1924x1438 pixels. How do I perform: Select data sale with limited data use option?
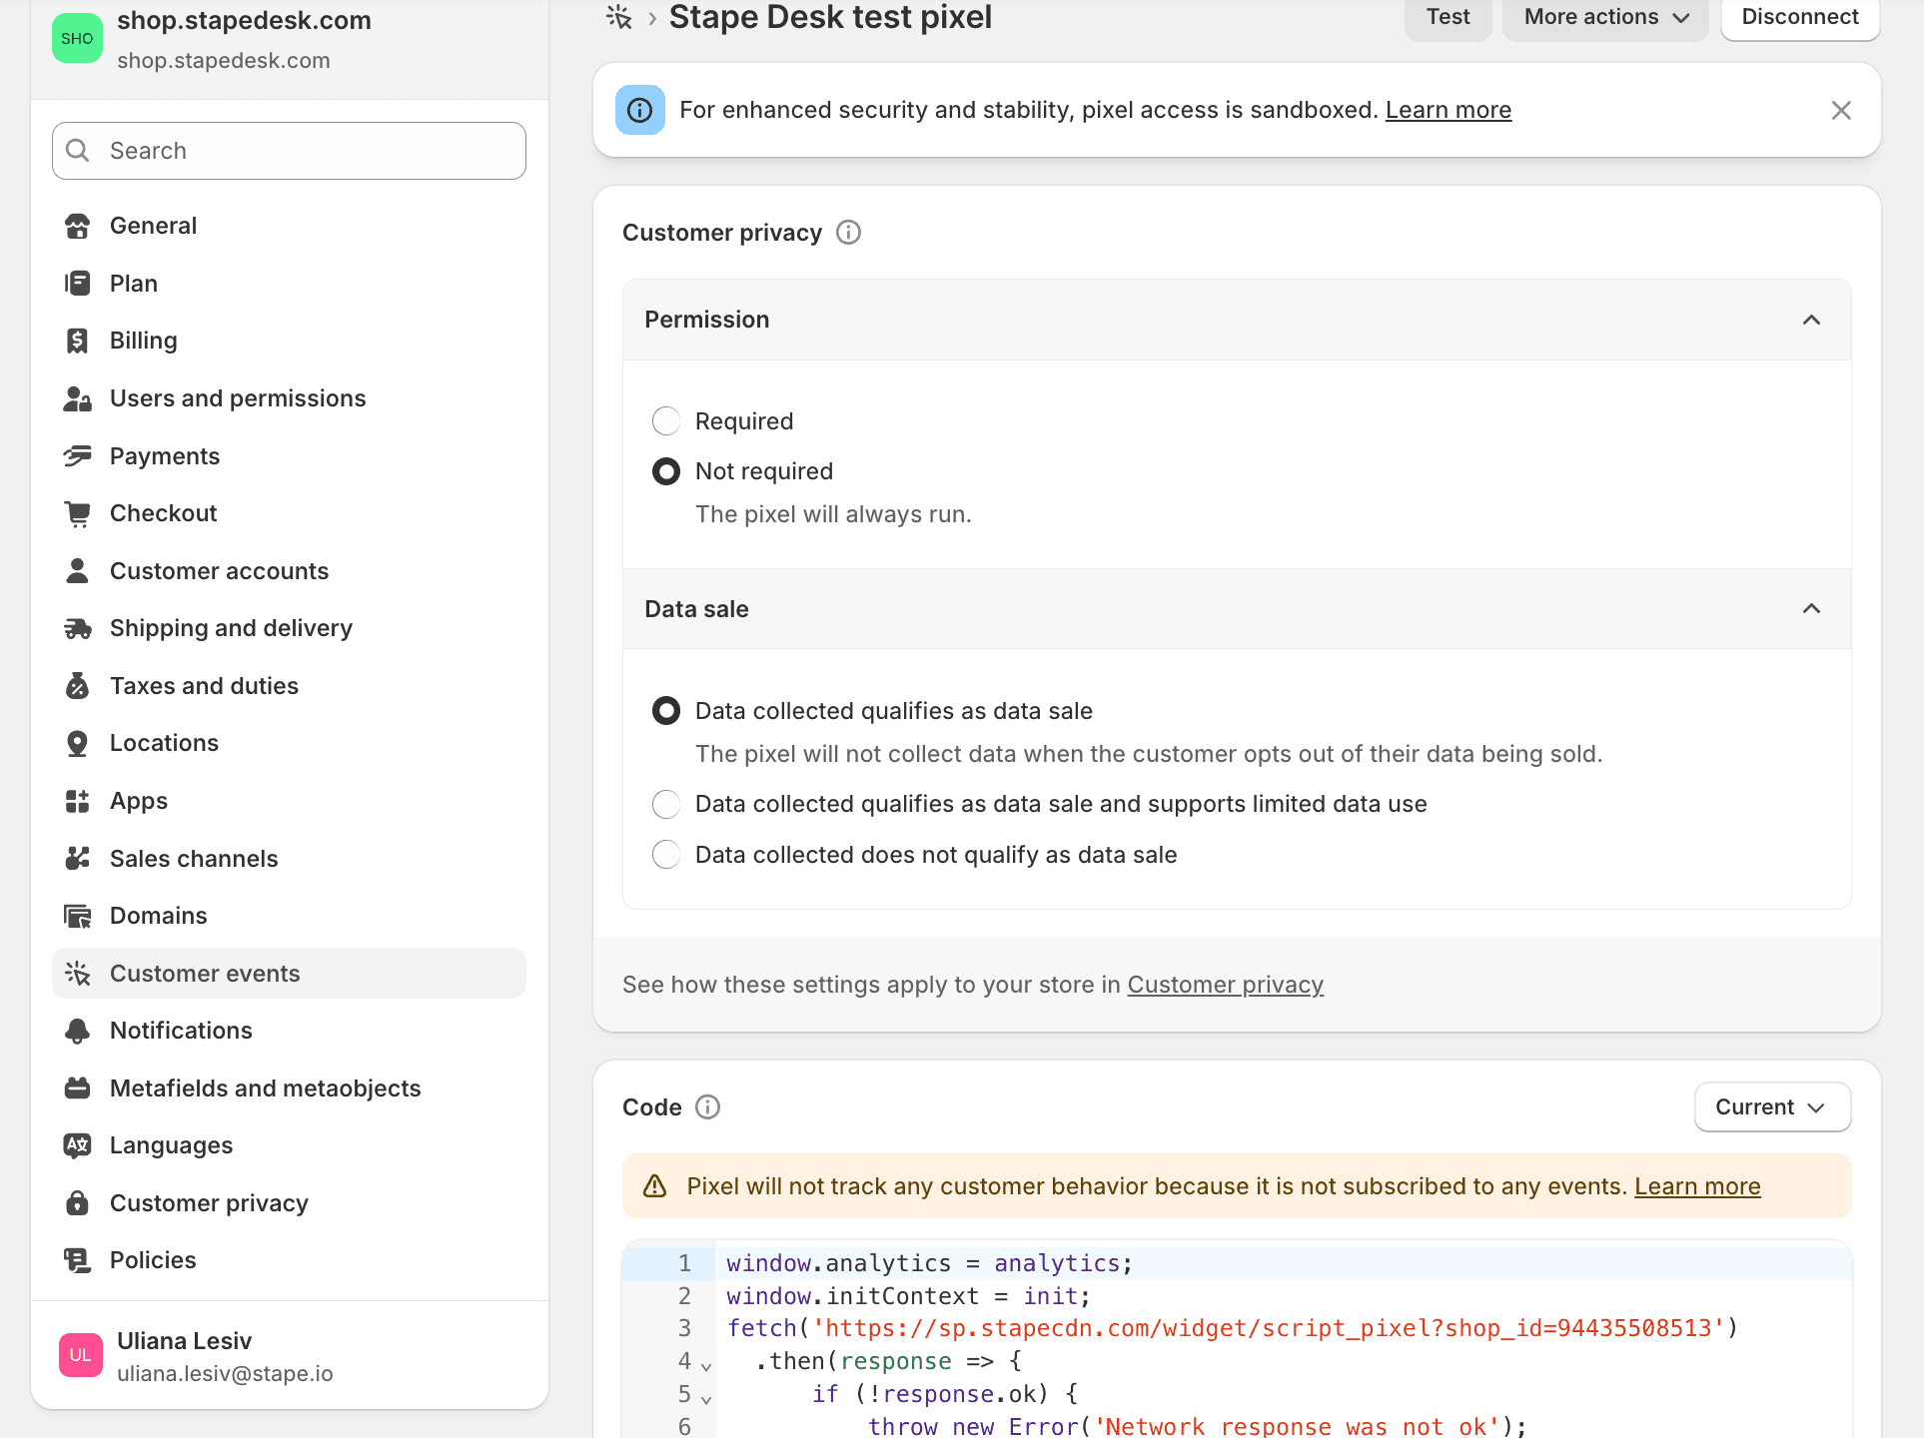point(665,804)
